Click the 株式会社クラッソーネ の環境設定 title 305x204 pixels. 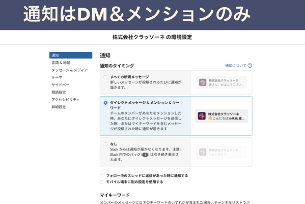click(x=152, y=37)
